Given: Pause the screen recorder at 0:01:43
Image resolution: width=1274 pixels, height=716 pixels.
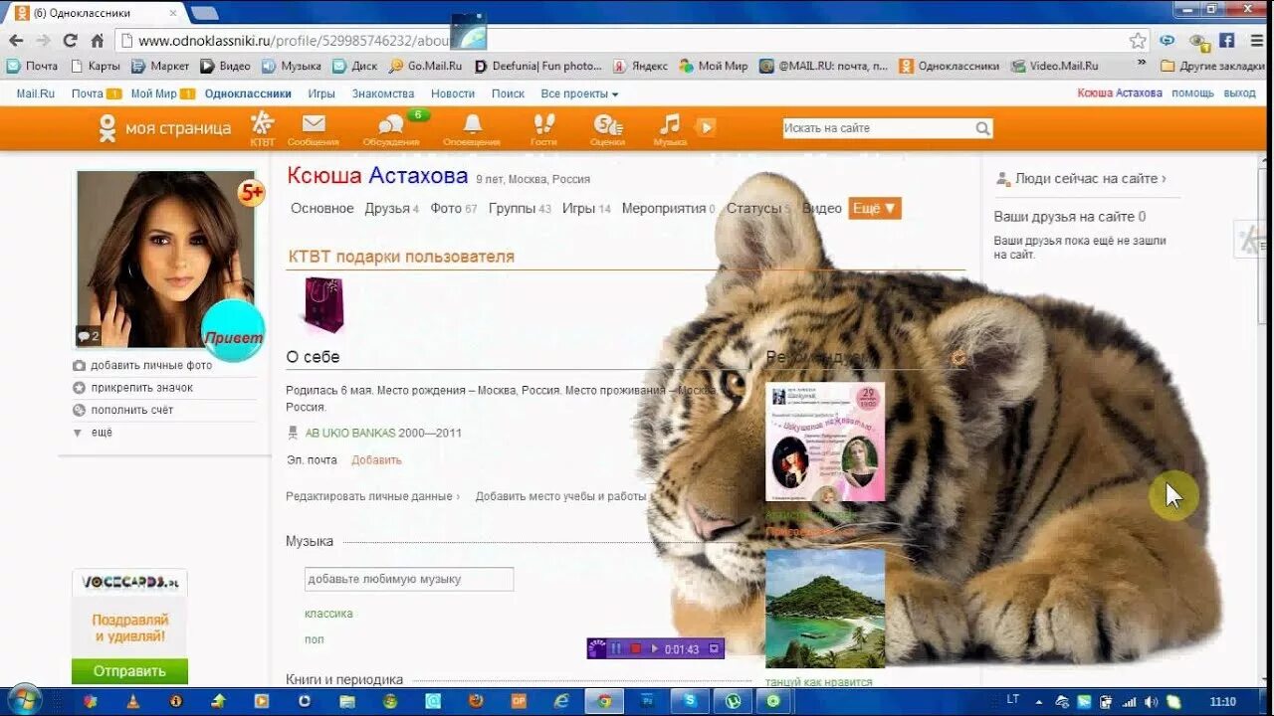Looking at the screenshot, I should (616, 649).
